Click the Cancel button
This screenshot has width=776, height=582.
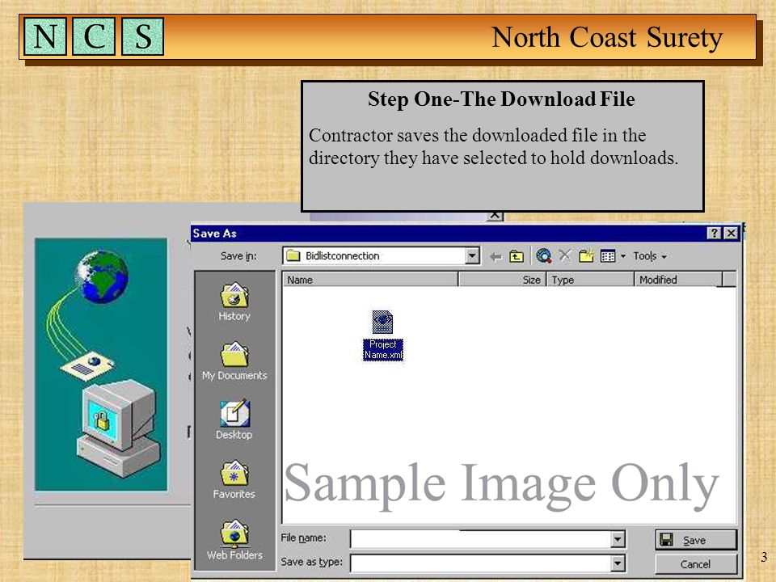(696, 564)
